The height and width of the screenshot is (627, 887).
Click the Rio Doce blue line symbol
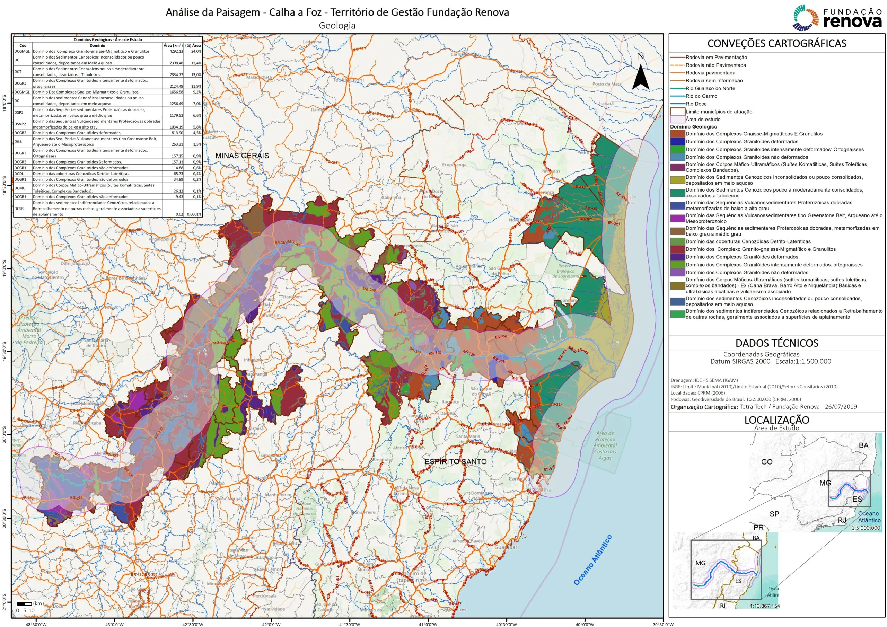pos(678,104)
